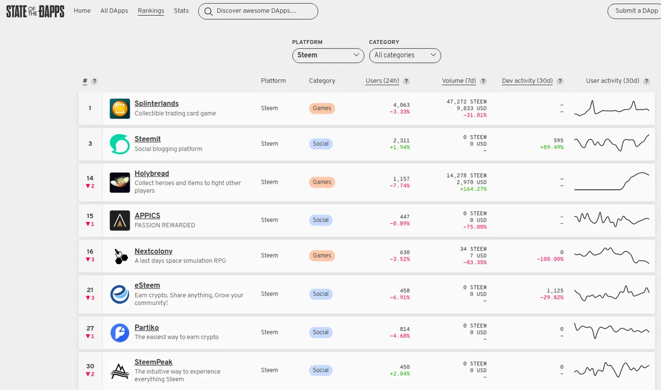
Task: Sort by Dev activity (30d) column
Action: pyautogui.click(x=527, y=81)
